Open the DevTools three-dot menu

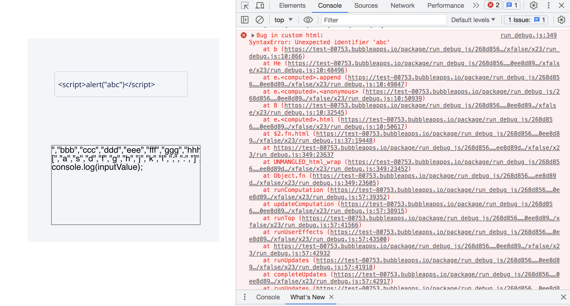548,5
